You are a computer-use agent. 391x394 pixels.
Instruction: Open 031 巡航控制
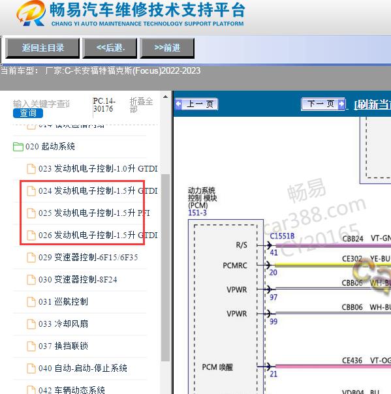63,301
